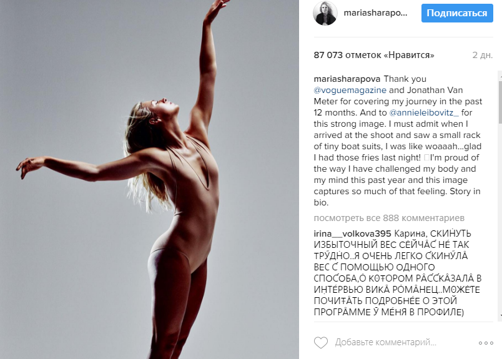Click the caption text about Vogue
The height and width of the screenshot is (359, 502).
click(398, 141)
